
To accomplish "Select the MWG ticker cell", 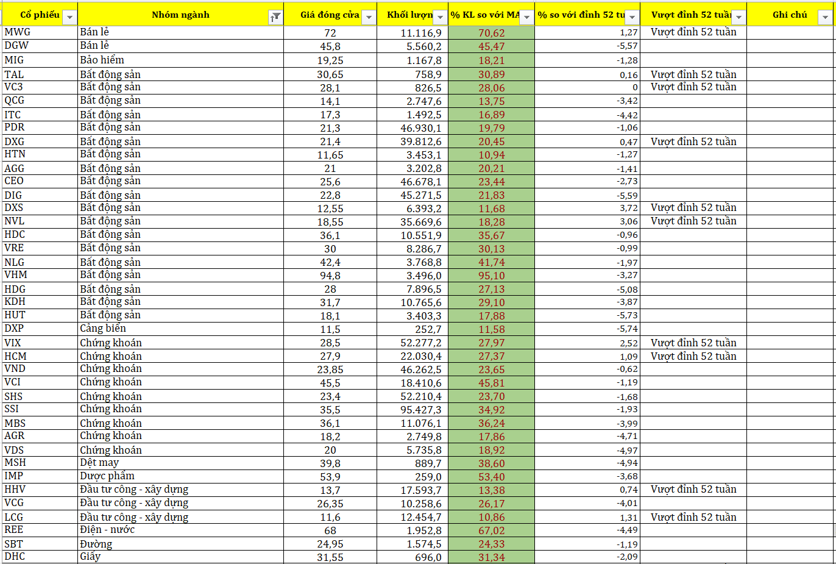I will pyautogui.click(x=40, y=32).
